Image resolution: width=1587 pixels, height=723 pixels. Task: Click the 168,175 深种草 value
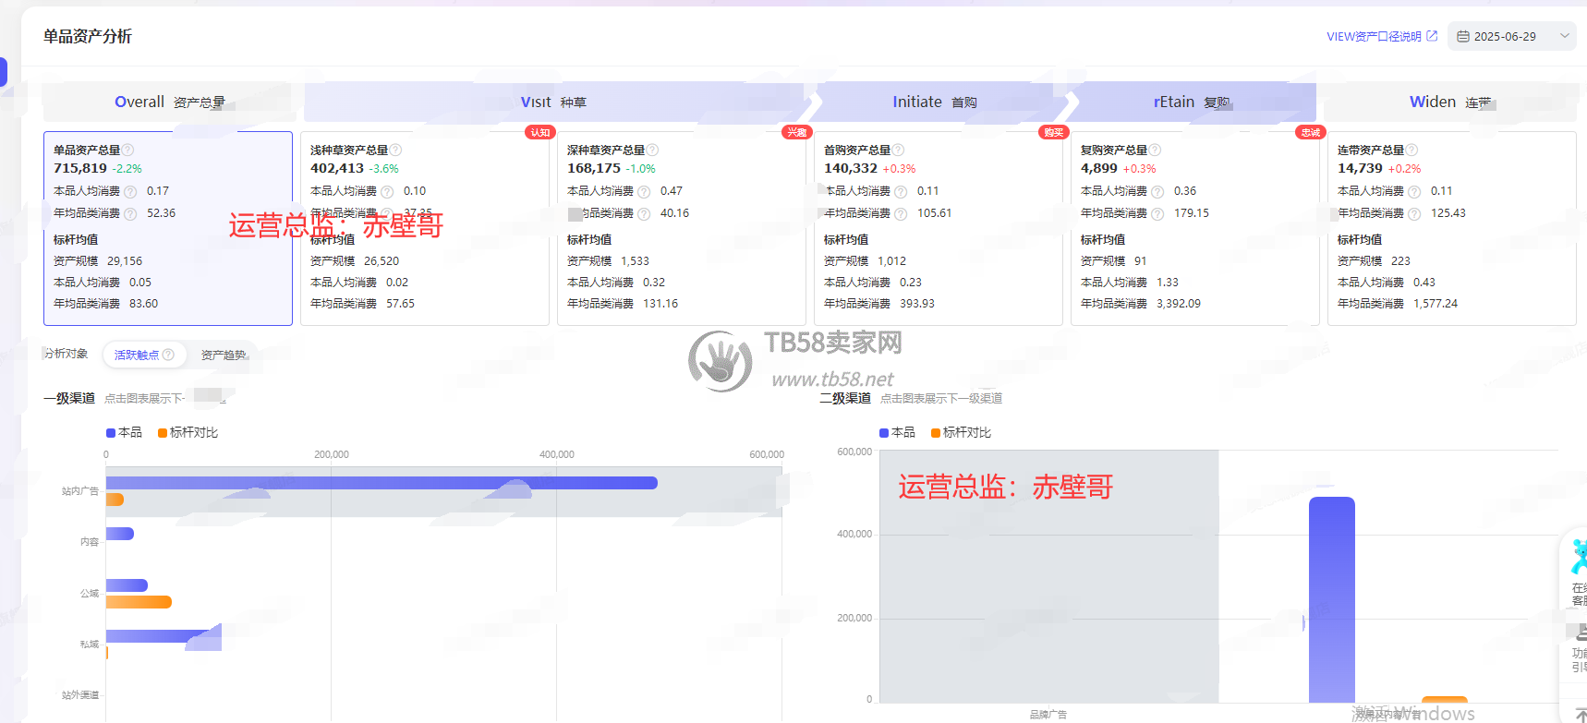594,168
